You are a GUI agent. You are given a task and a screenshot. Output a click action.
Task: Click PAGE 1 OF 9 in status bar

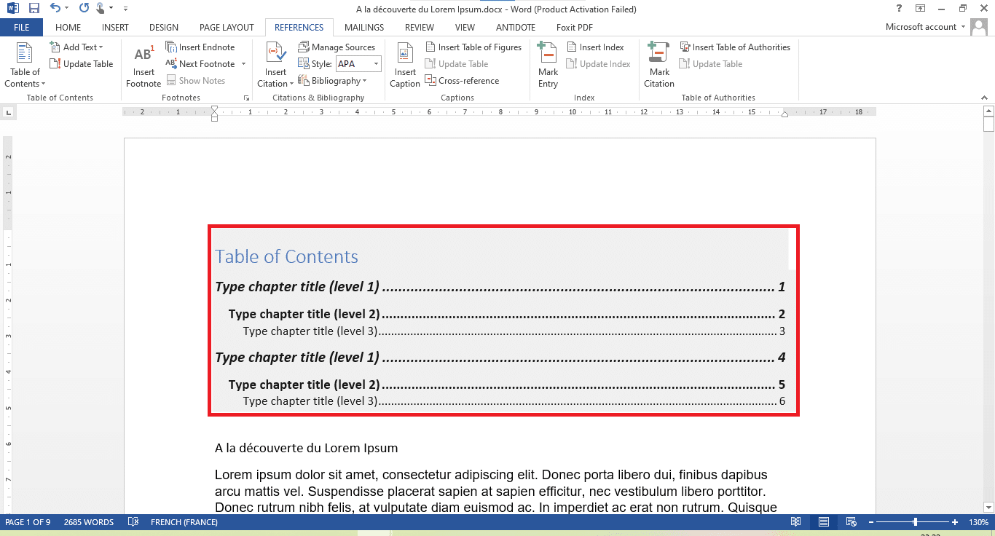click(28, 522)
